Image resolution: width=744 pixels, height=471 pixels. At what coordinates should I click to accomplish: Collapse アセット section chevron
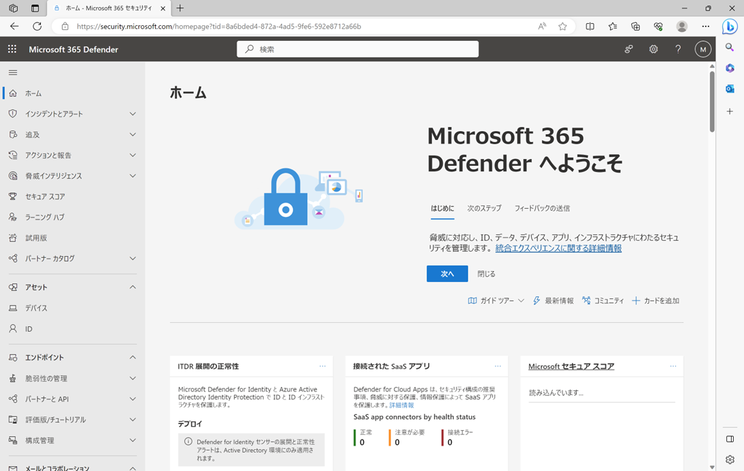click(x=133, y=287)
